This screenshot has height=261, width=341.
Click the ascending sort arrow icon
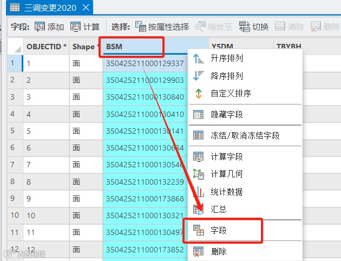pyautogui.click(x=198, y=58)
